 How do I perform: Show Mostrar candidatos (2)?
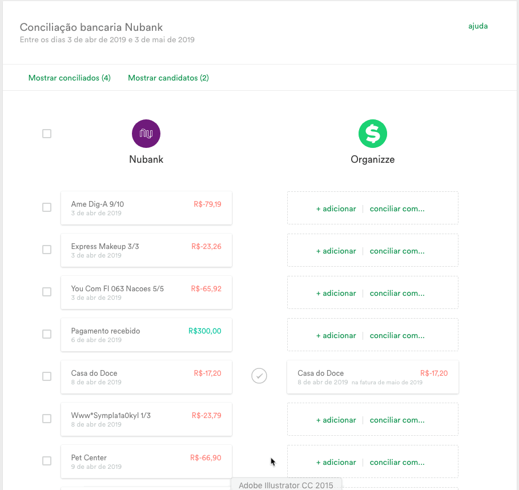point(168,78)
